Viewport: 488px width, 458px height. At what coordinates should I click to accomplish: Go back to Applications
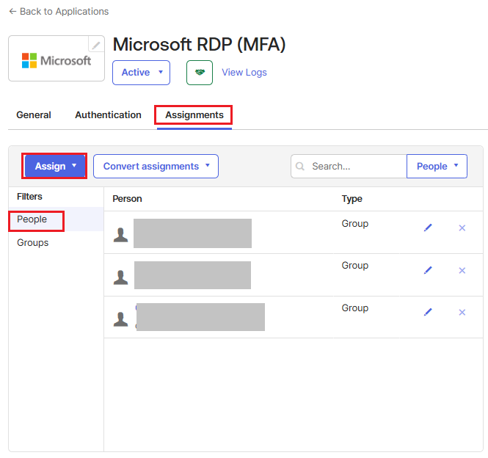tap(59, 12)
